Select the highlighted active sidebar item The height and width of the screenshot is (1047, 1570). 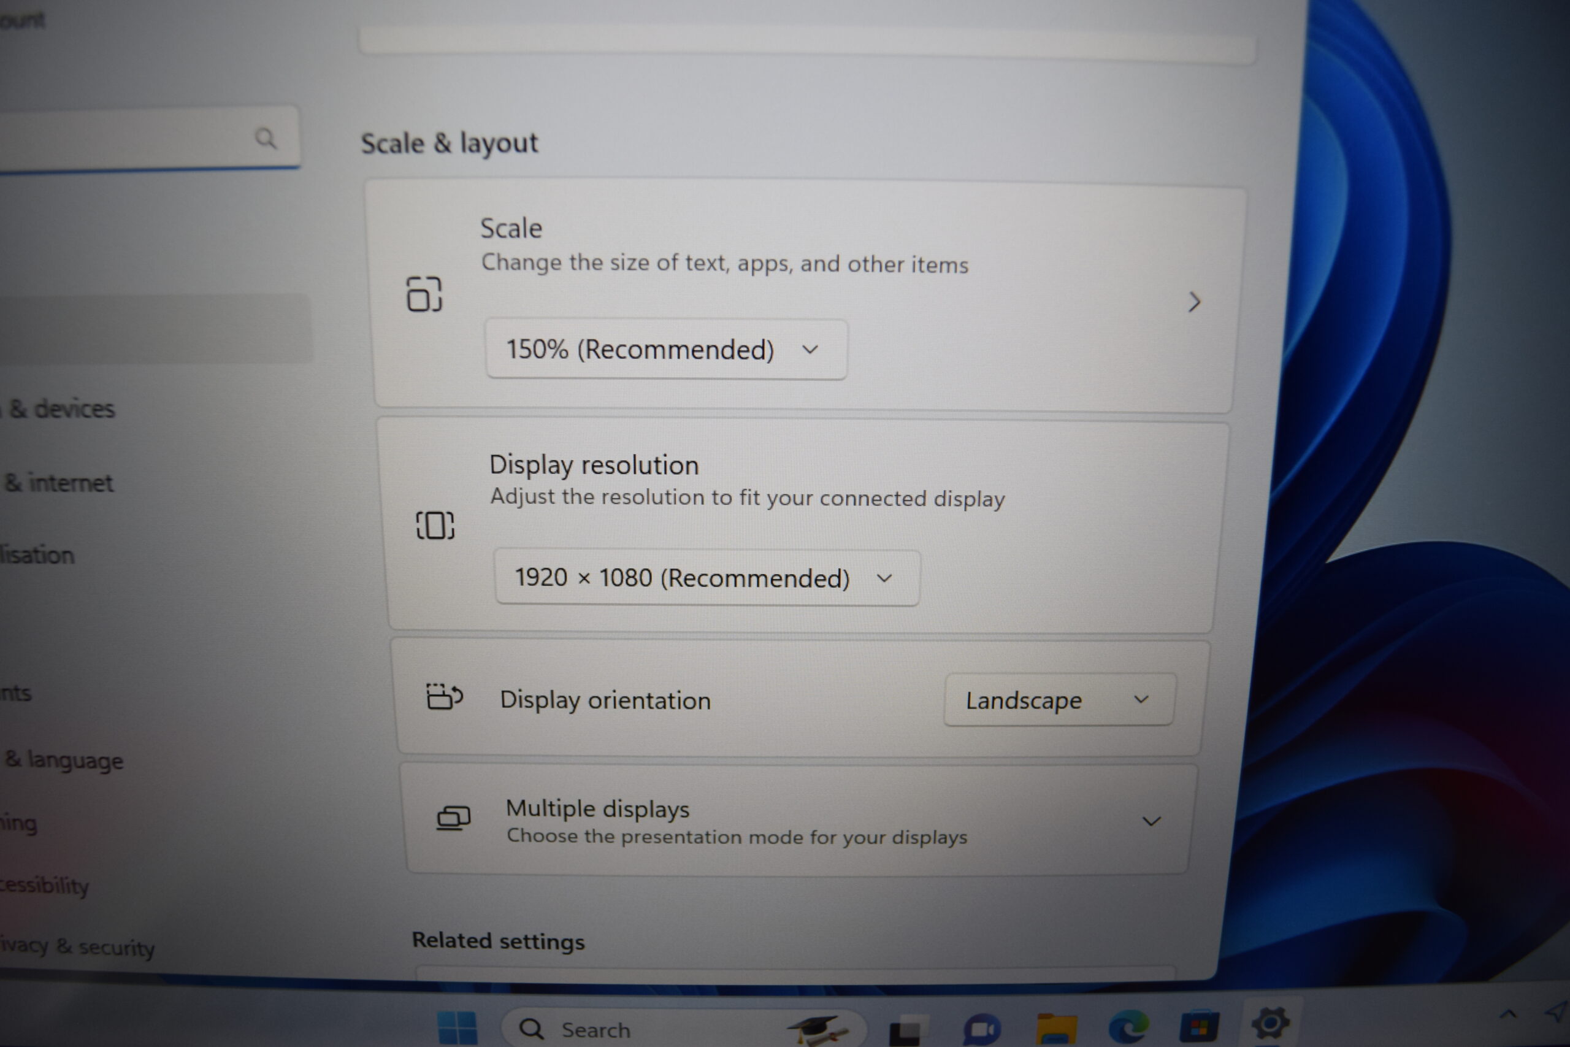[x=155, y=329]
